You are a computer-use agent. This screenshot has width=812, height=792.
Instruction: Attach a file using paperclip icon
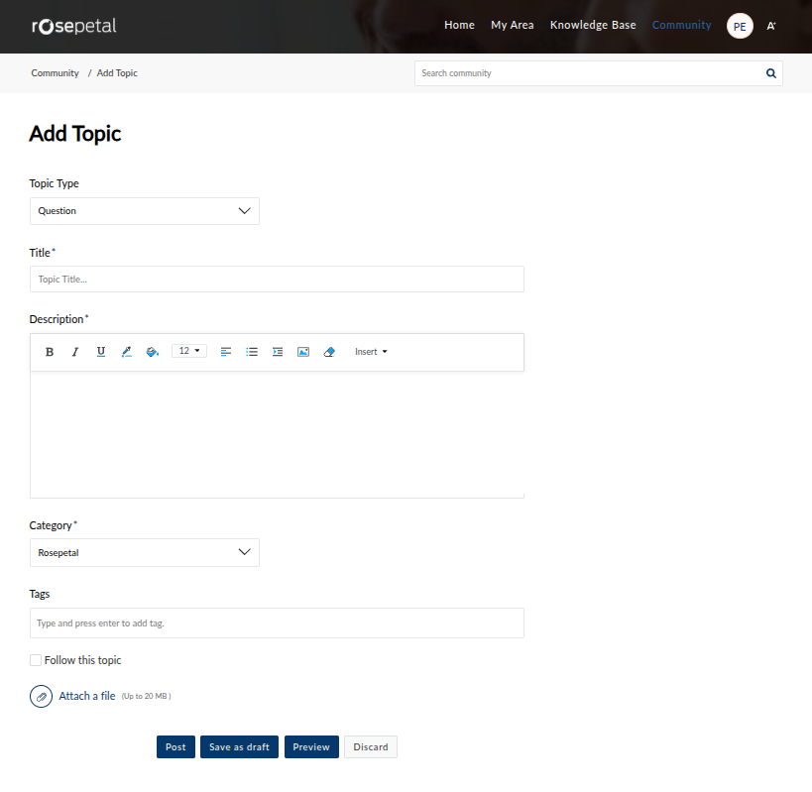tap(41, 697)
